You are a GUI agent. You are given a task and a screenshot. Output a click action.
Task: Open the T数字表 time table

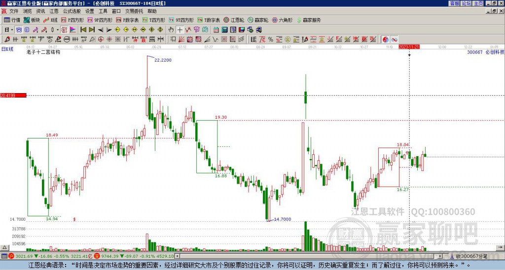pyautogui.click(x=209, y=20)
